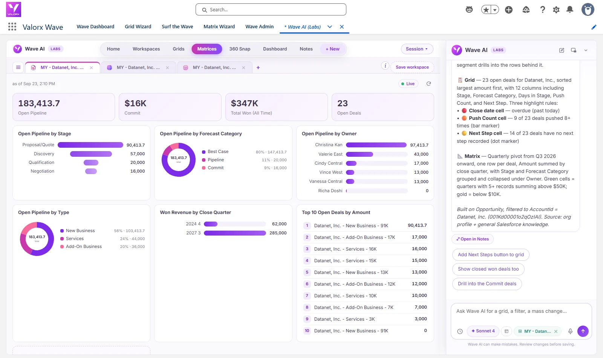603x358 pixels.
Task: Start voice input with microphone icon
Action: (570, 331)
